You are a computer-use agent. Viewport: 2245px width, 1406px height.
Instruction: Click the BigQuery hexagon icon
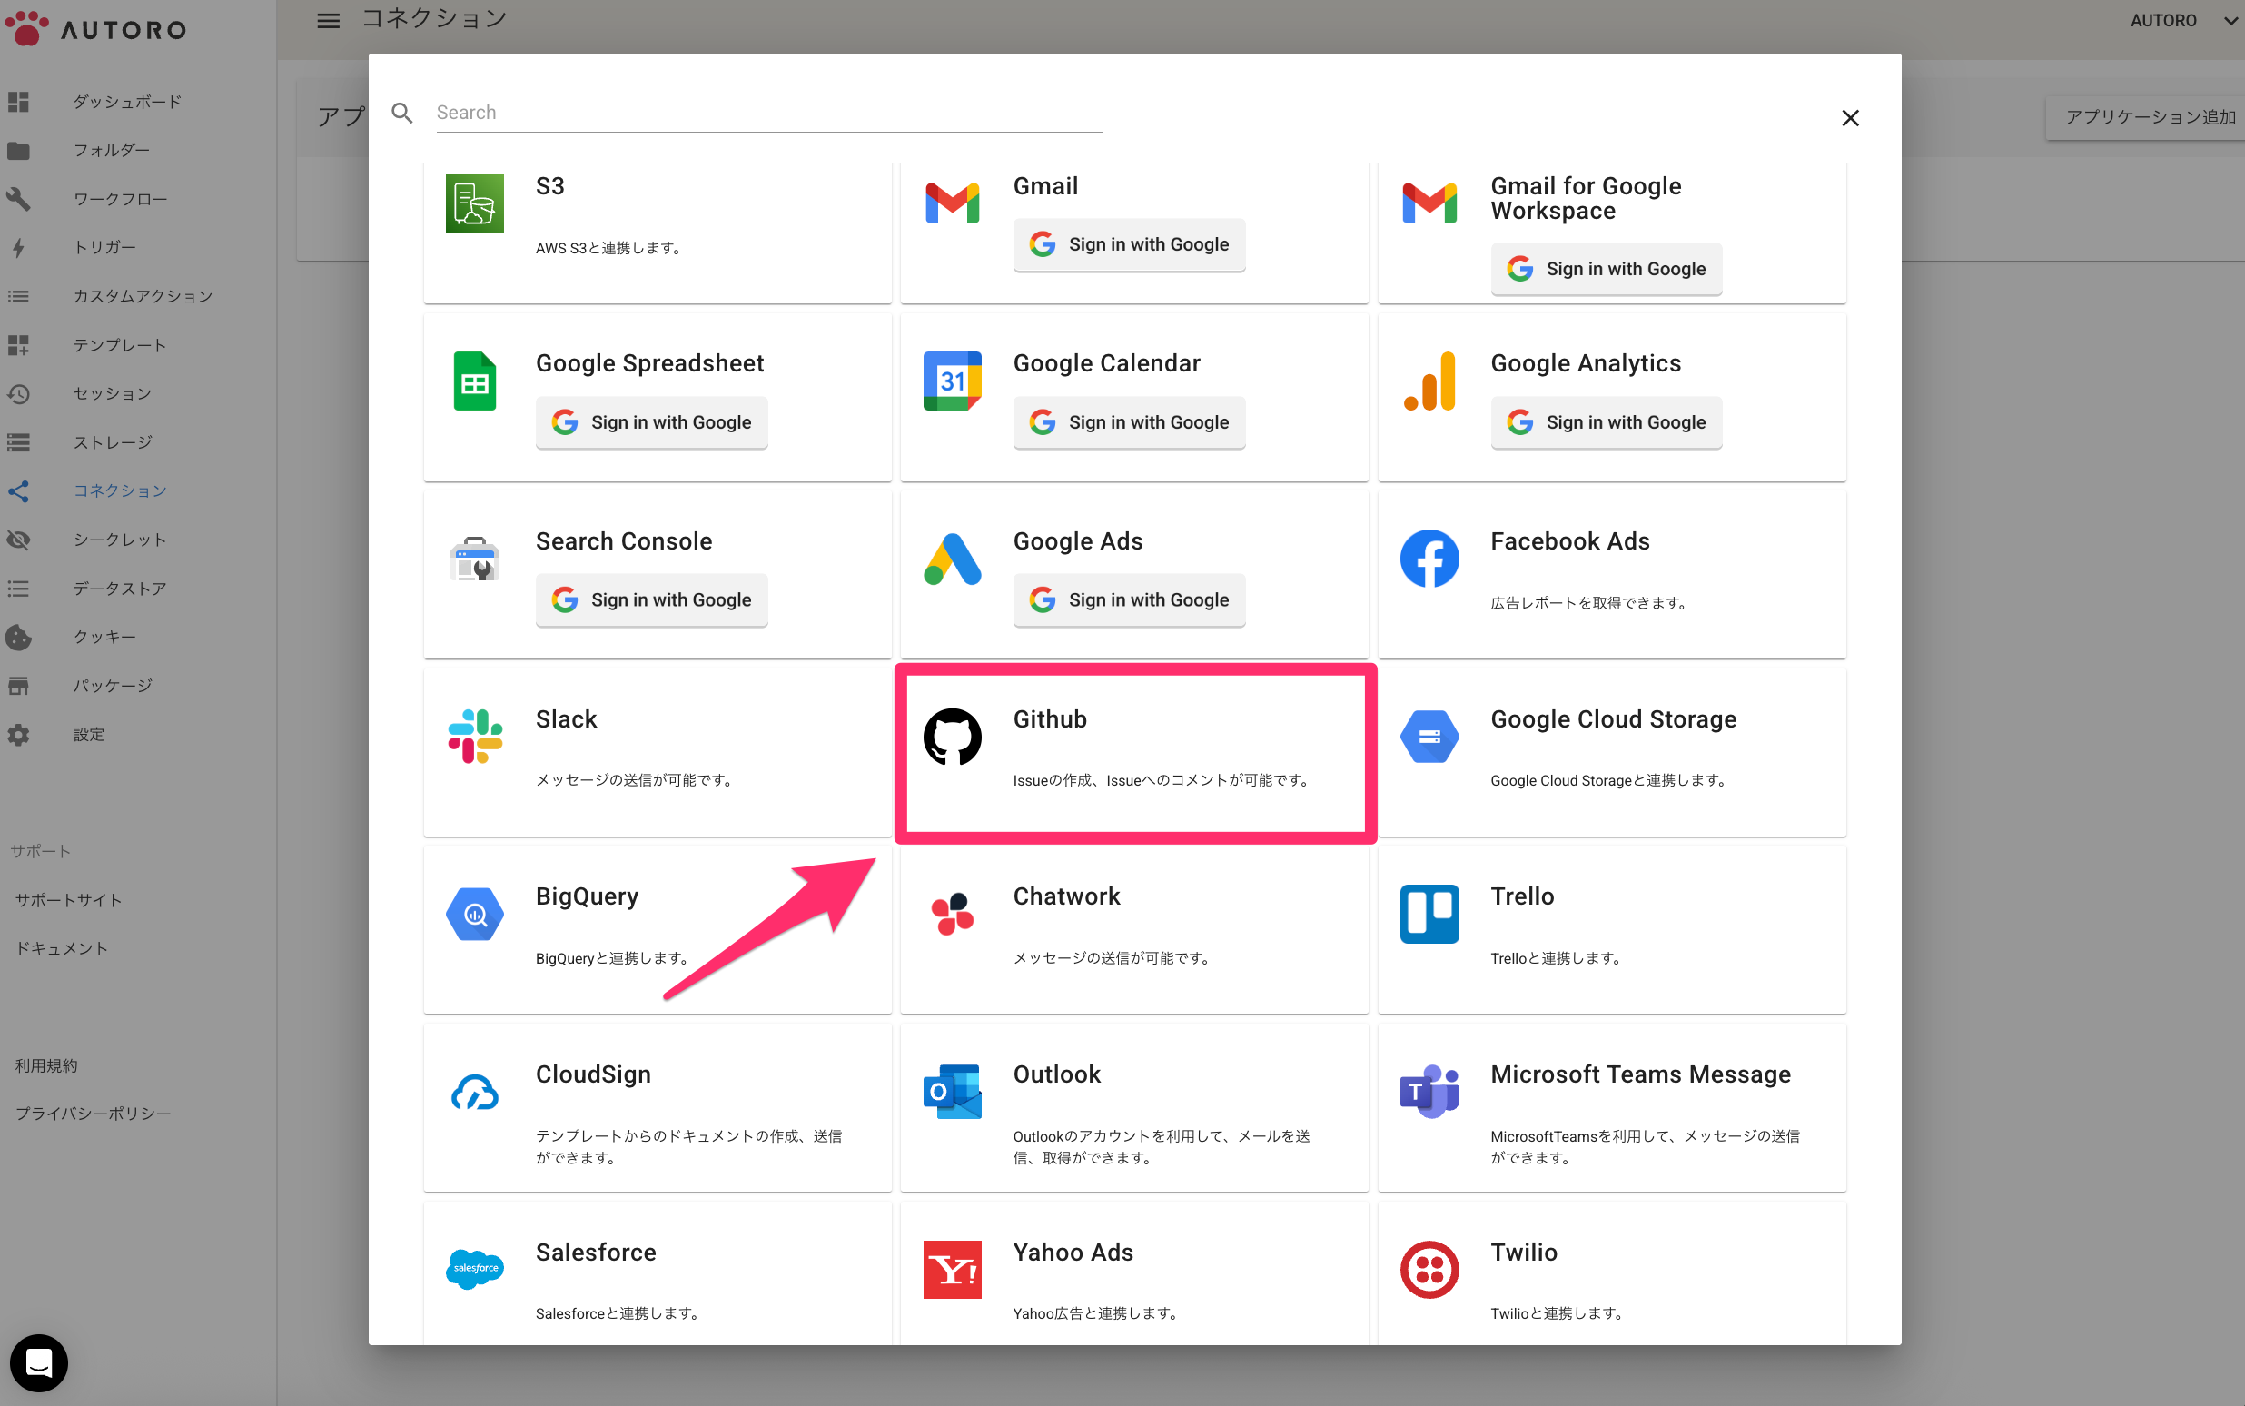474,913
